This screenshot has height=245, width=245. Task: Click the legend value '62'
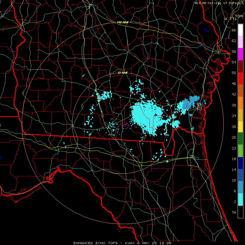234,41
